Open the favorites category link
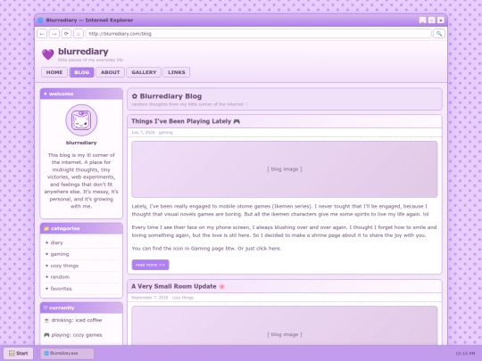Screen dimensions: 482x361 click(x=62, y=289)
